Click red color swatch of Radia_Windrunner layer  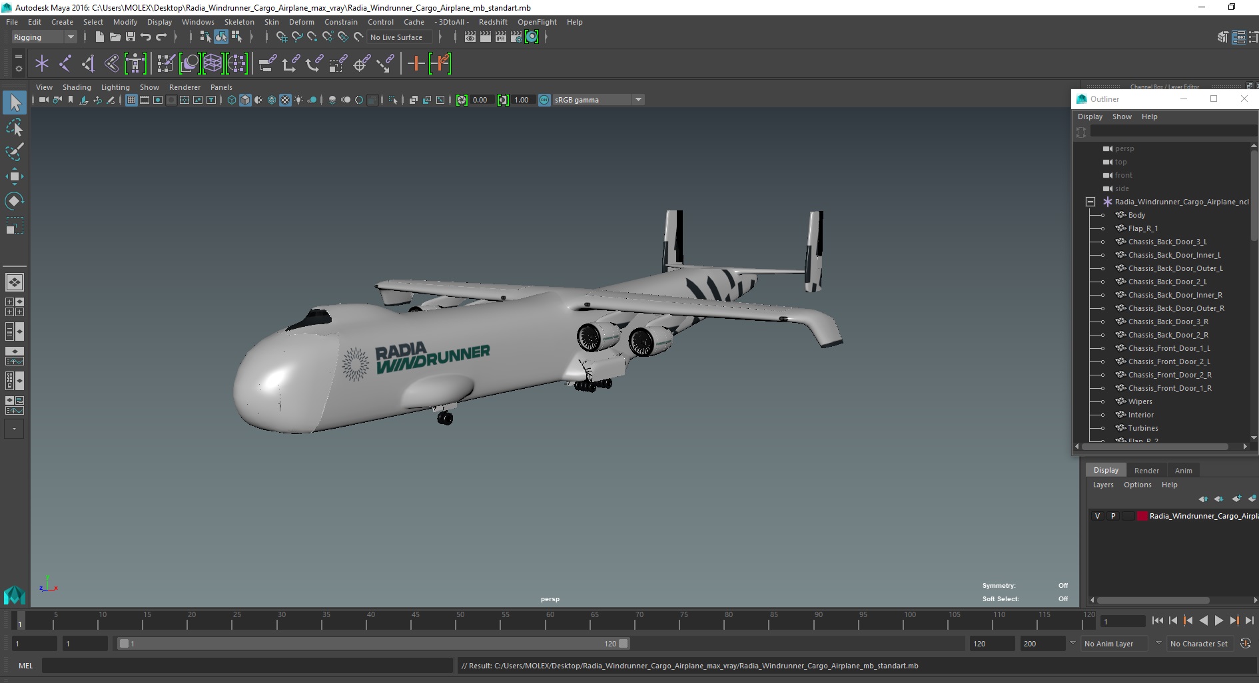click(1142, 516)
